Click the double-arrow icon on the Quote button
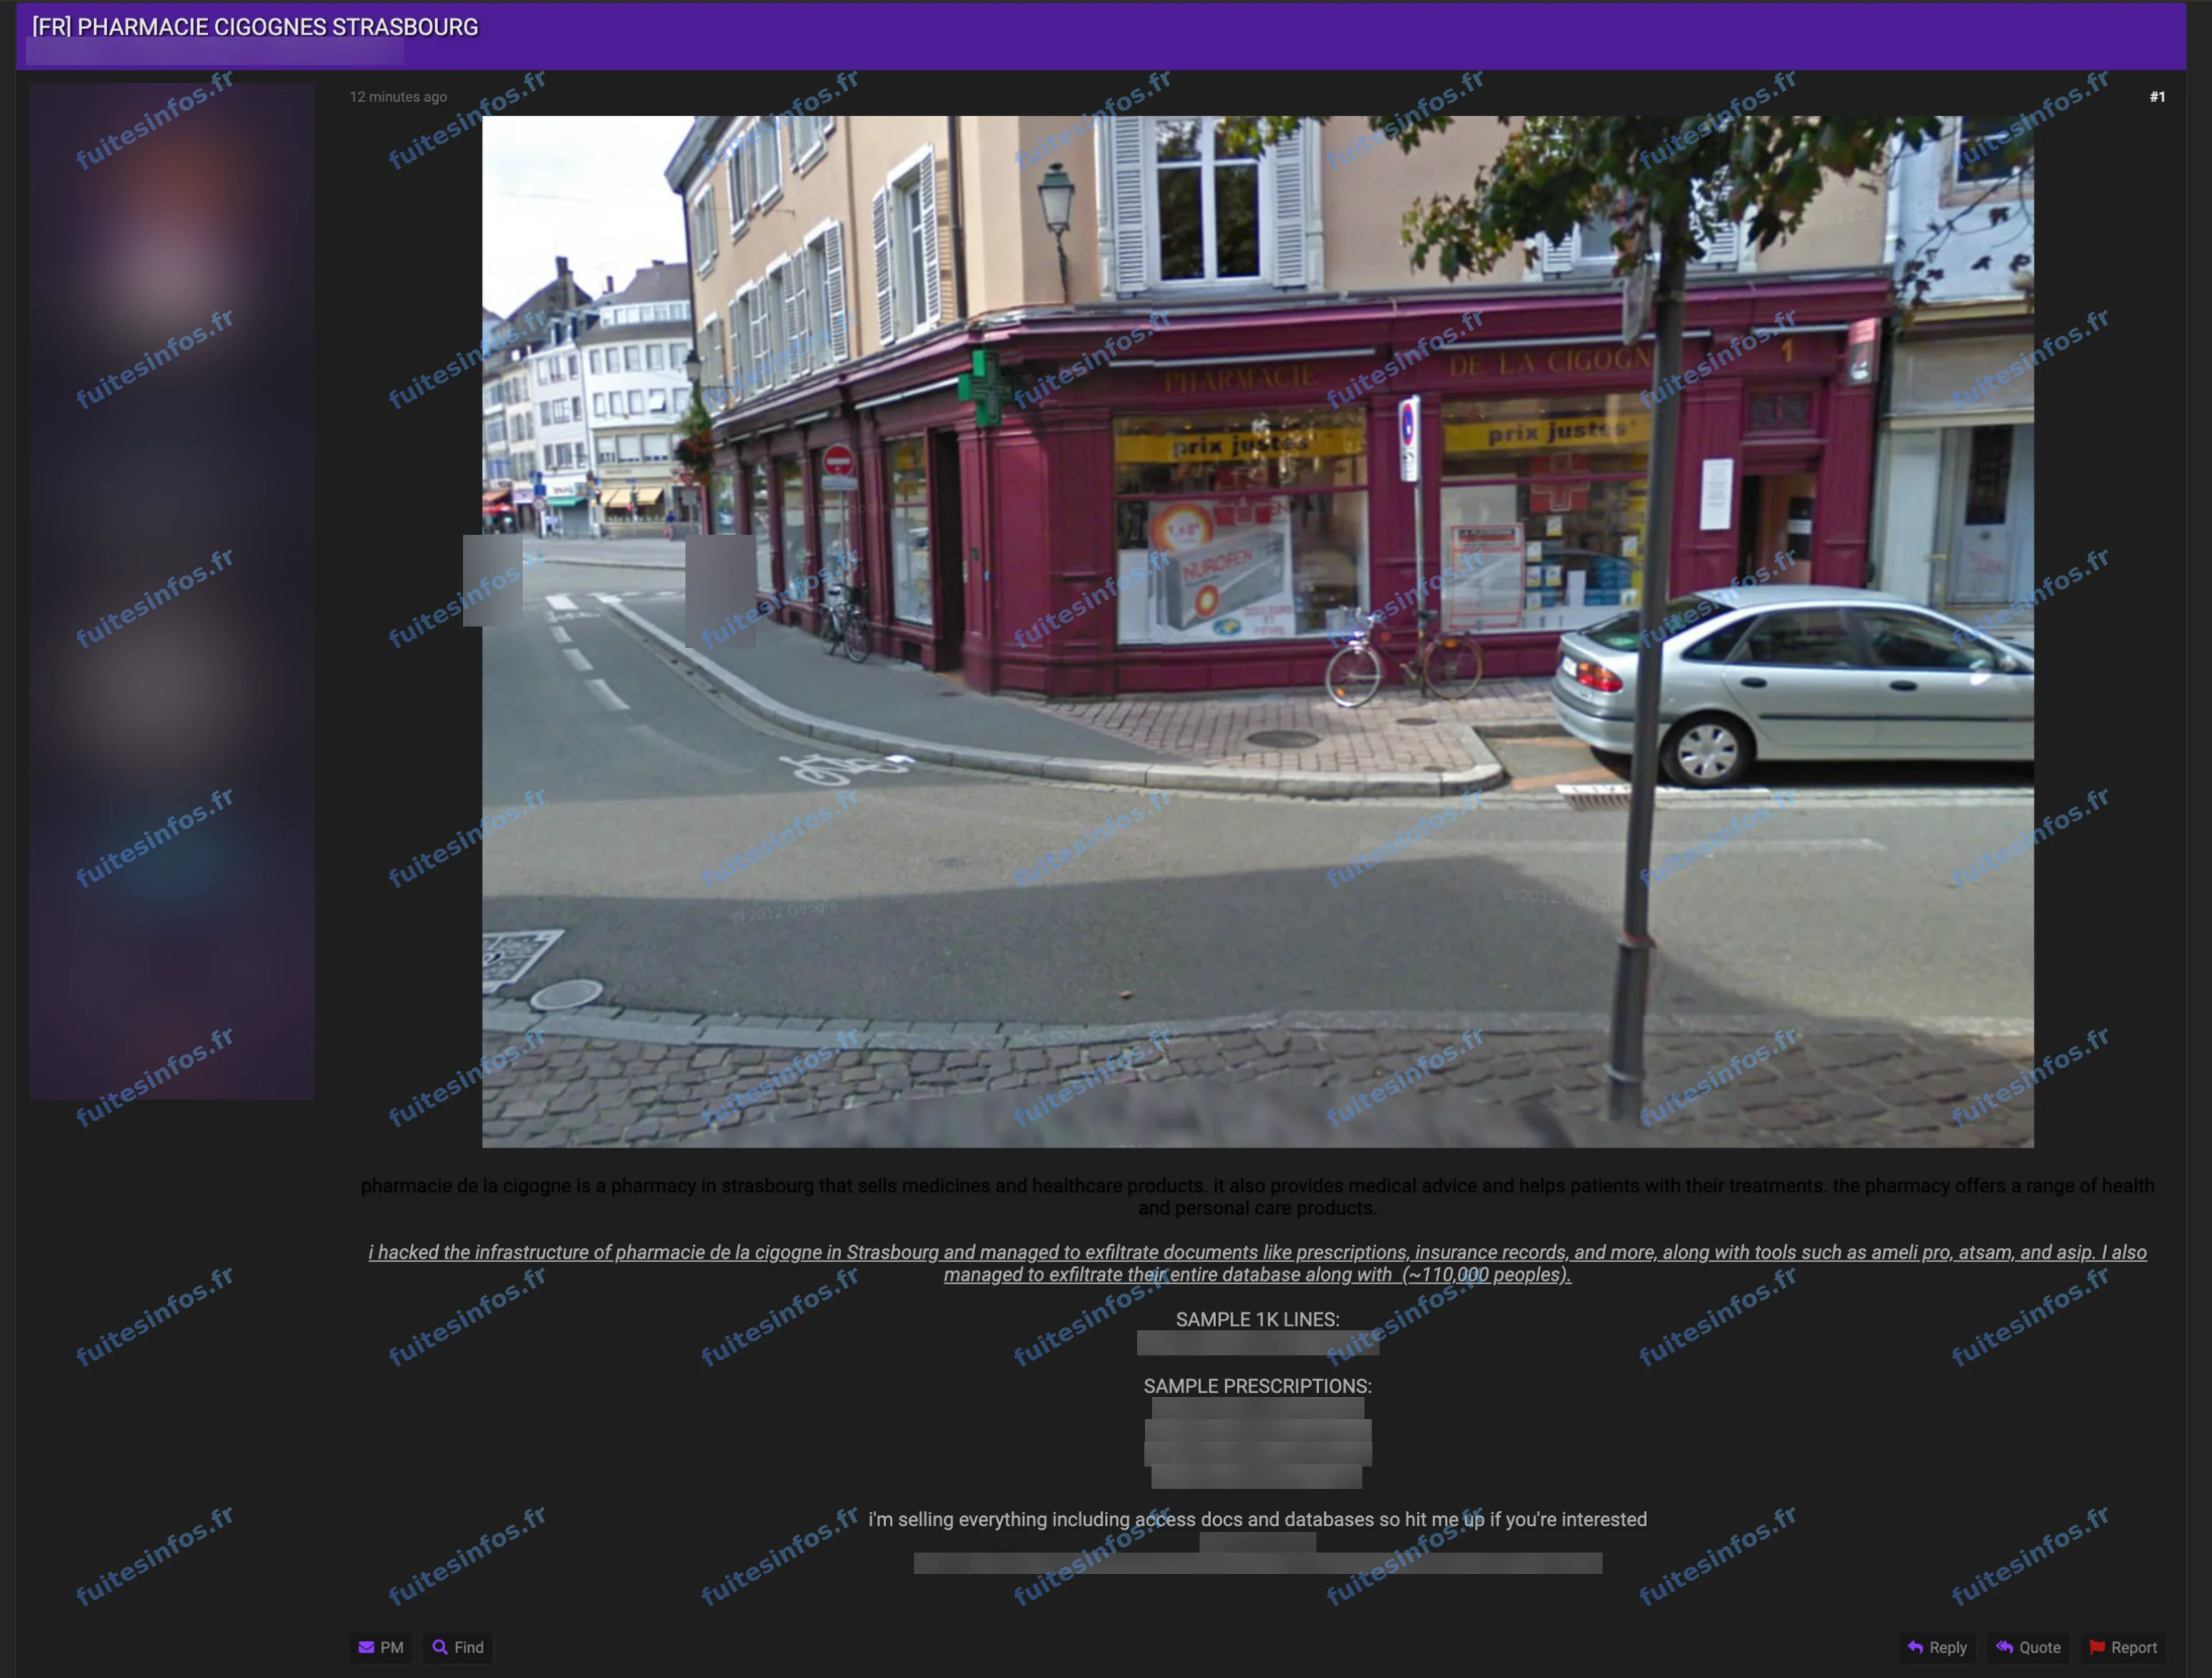This screenshot has width=2212, height=1678. pos(2004,1647)
